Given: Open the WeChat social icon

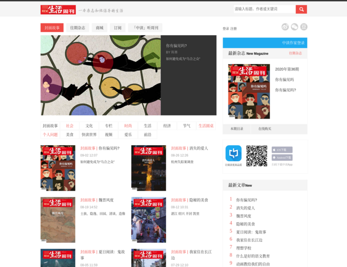Looking at the screenshot, I should click(x=294, y=27).
